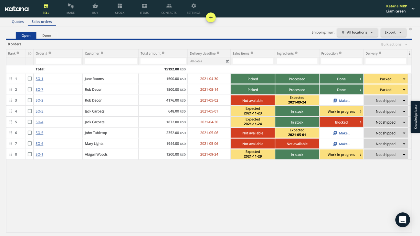Image resolution: width=420 pixels, height=236 pixels.
Task: Open the All locations dropdown
Action: coord(357,32)
